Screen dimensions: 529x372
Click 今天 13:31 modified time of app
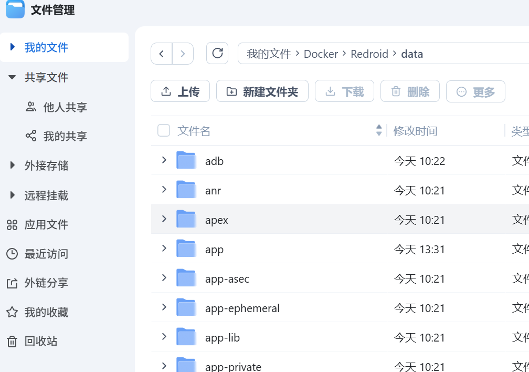point(419,250)
